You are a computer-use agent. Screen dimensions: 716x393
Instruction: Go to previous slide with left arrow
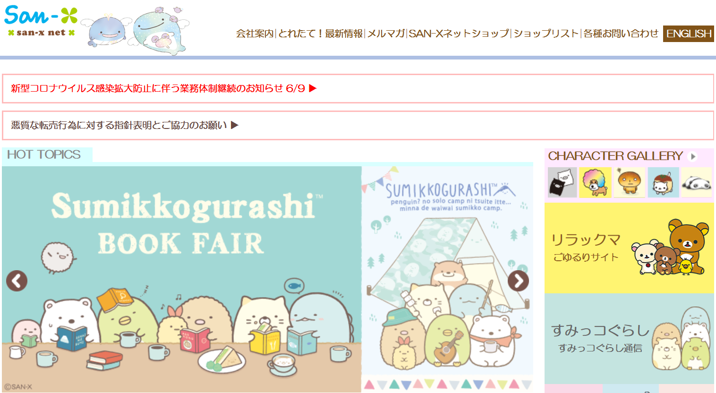click(17, 281)
